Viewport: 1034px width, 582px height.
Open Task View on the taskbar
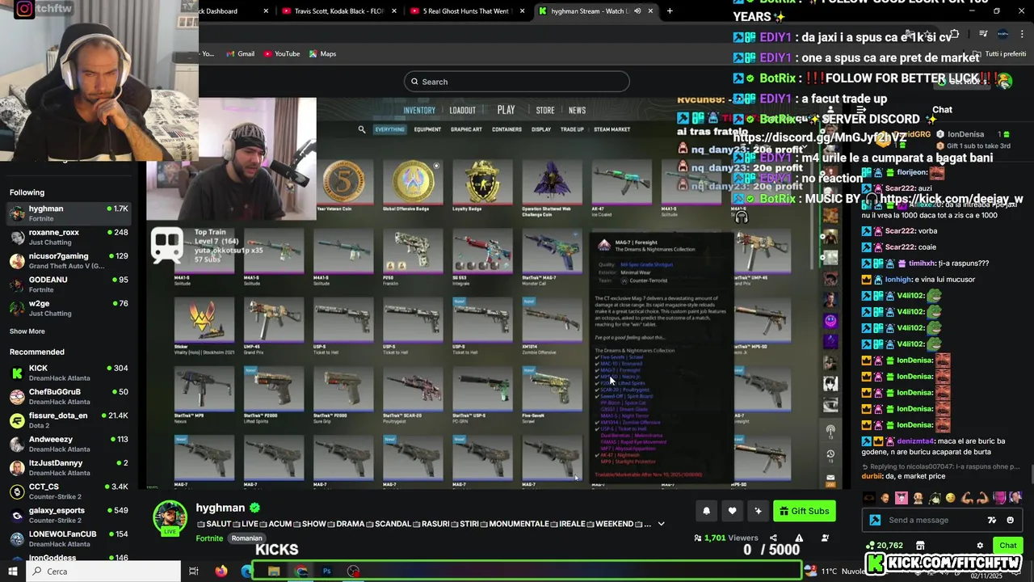(194, 571)
